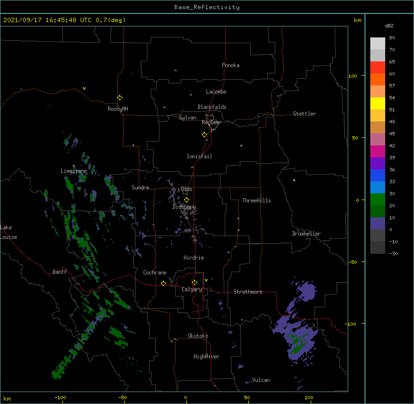Click the yellow diamond marker above RockyMH

pos(120,98)
